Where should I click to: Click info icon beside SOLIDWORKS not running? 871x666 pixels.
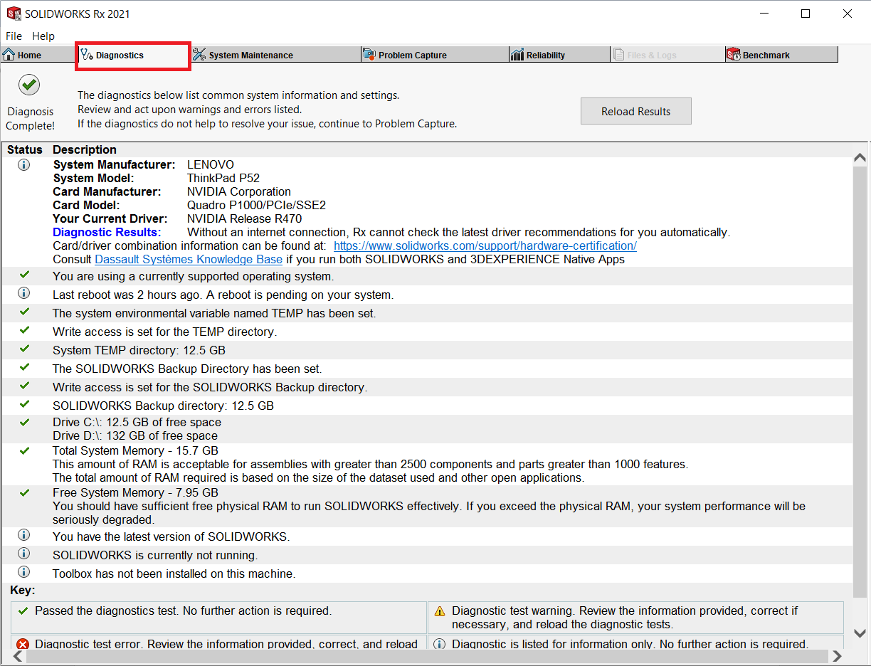point(23,554)
